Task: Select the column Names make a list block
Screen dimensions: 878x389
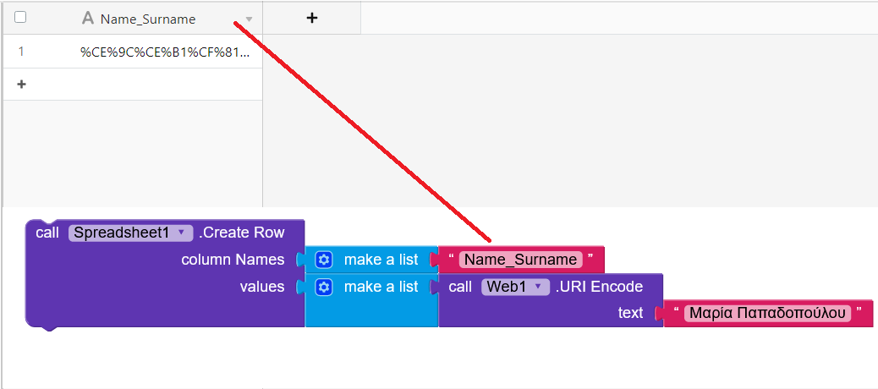Action: point(371,260)
